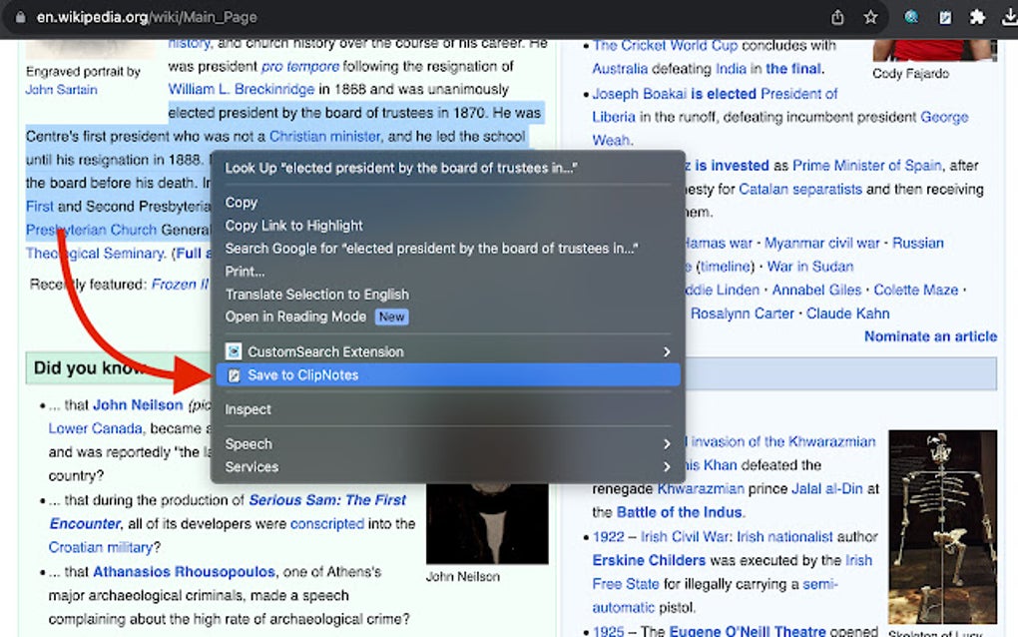
Task: Click the Share icon in the toolbar
Action: pos(837,17)
